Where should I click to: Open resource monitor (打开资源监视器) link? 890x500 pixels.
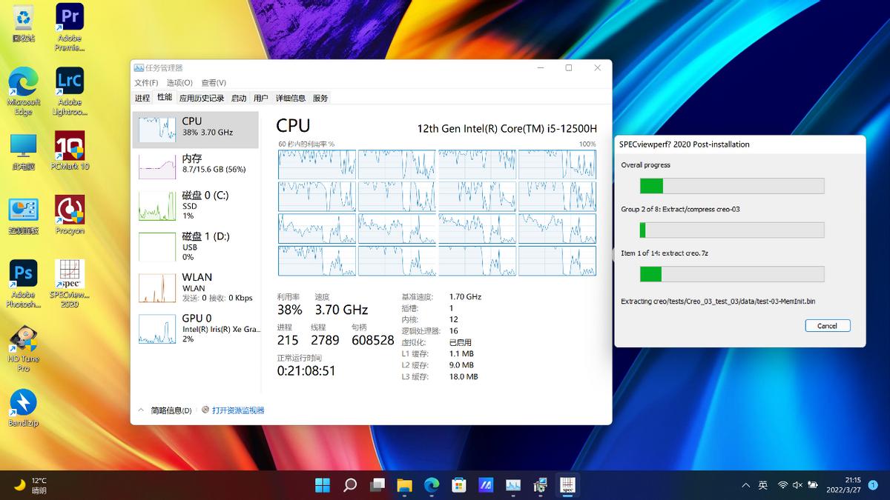(x=237, y=410)
